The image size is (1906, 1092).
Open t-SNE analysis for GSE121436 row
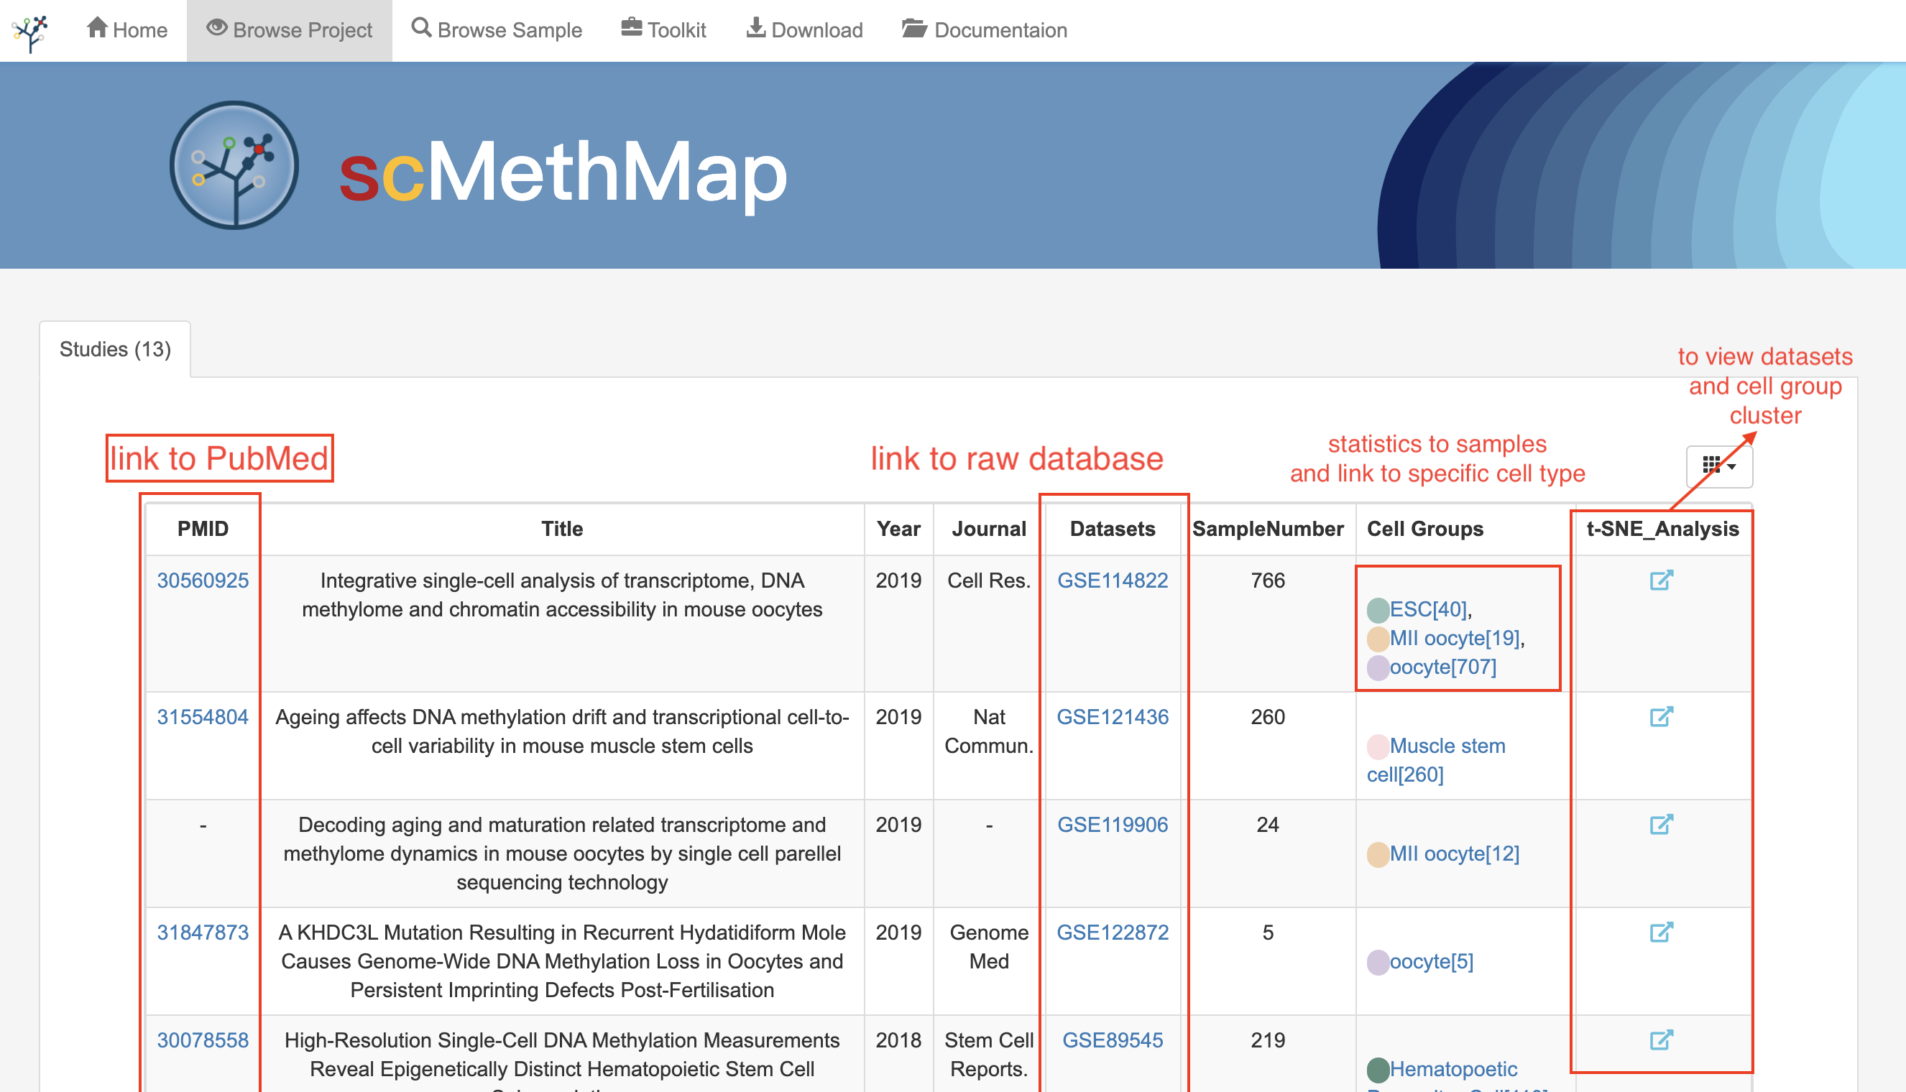(1661, 717)
